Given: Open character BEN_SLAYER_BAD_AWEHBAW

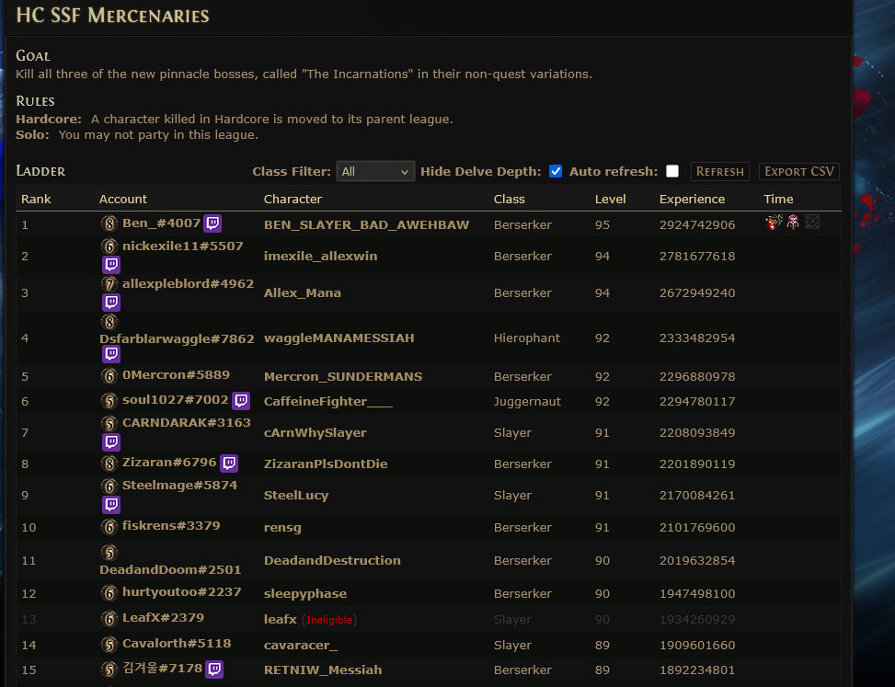Looking at the screenshot, I should [x=366, y=224].
